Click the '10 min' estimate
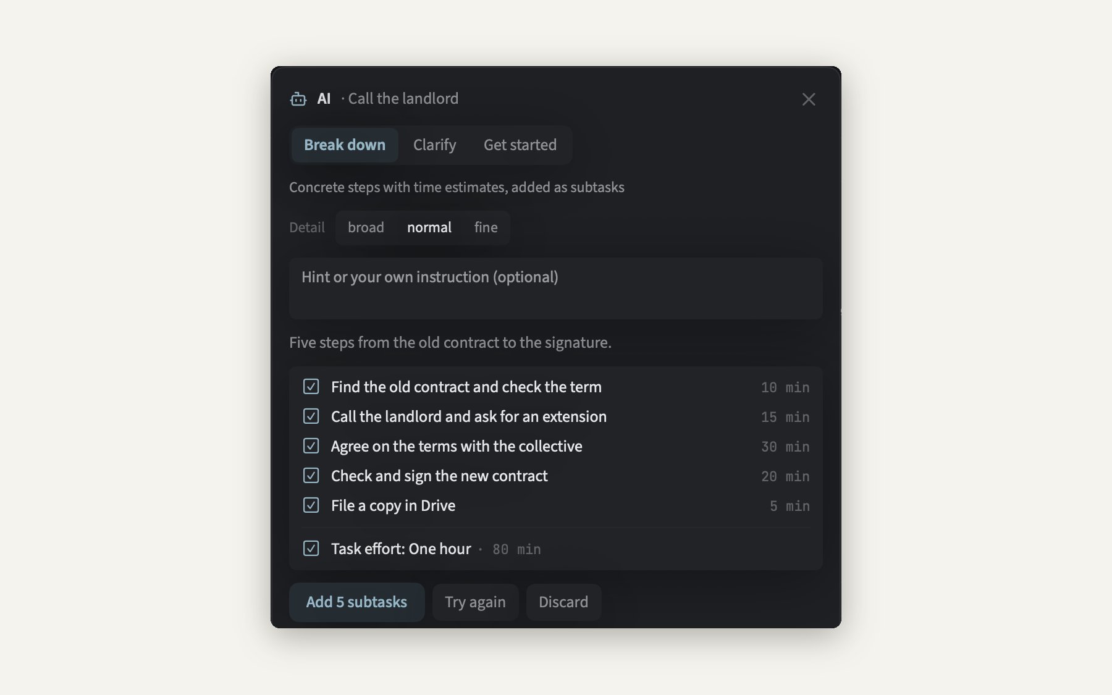The height and width of the screenshot is (695, 1112). [x=785, y=387]
